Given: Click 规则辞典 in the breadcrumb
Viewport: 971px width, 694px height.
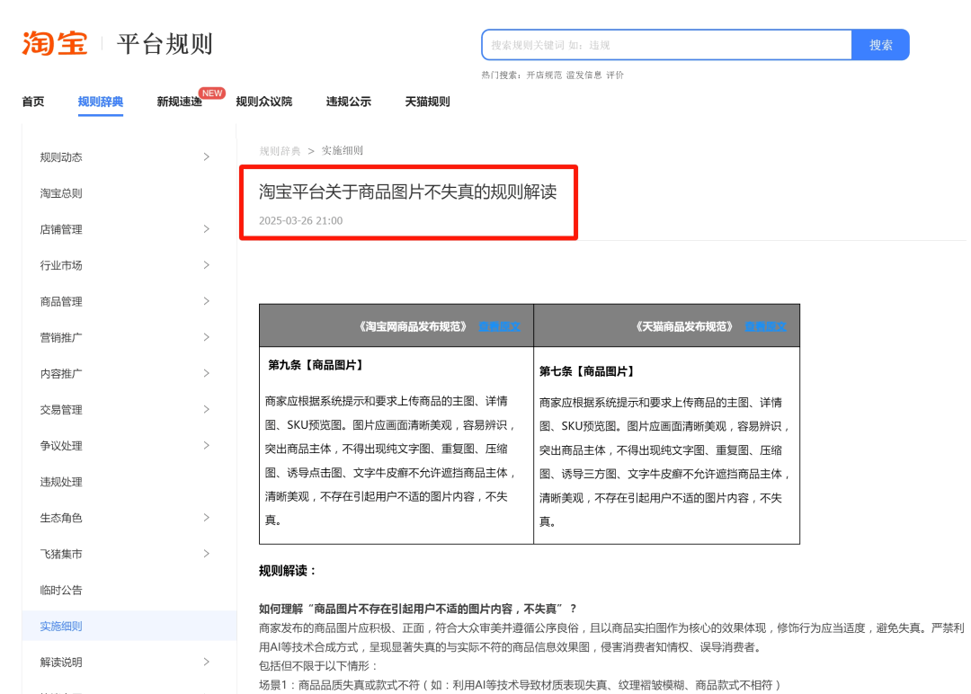Looking at the screenshot, I should pyautogui.click(x=280, y=151).
